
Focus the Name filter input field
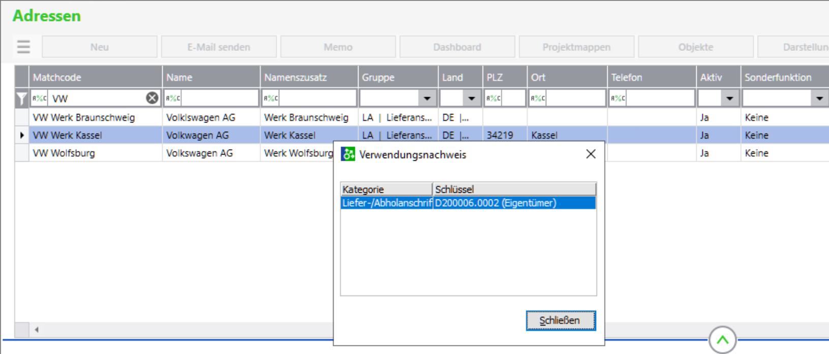tap(220, 98)
